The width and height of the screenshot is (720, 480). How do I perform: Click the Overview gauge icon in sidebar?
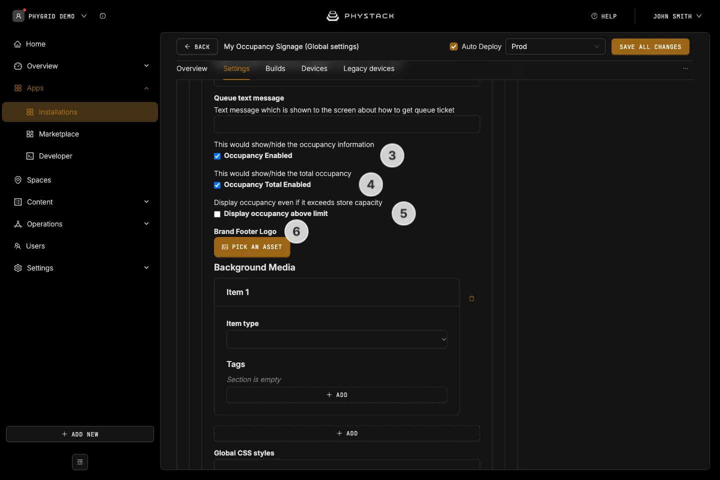[18, 66]
